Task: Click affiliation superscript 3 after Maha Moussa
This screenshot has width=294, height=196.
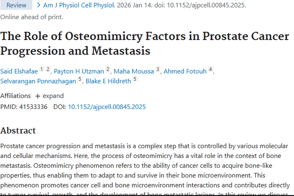Action: pyautogui.click(x=158, y=69)
